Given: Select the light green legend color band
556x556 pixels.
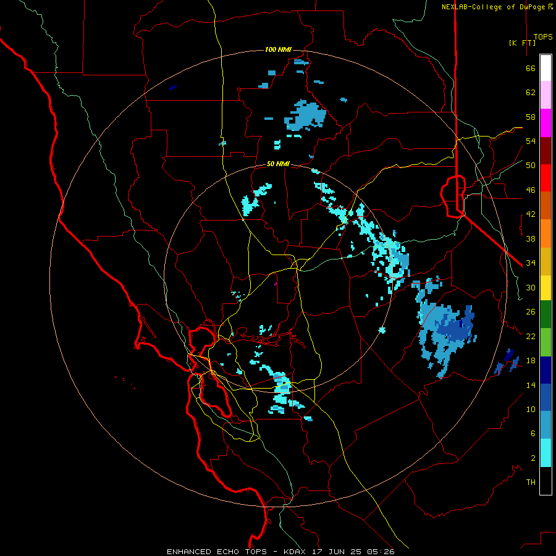Looking at the screenshot, I should point(545,342).
